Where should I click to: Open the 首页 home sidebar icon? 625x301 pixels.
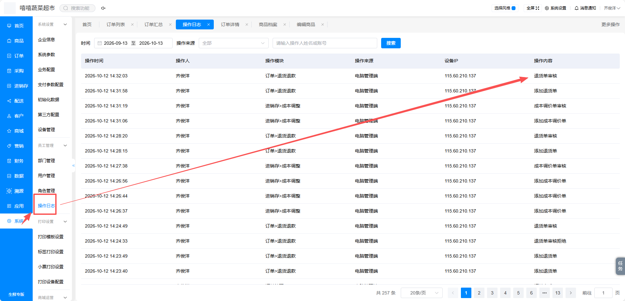pyautogui.click(x=9, y=26)
